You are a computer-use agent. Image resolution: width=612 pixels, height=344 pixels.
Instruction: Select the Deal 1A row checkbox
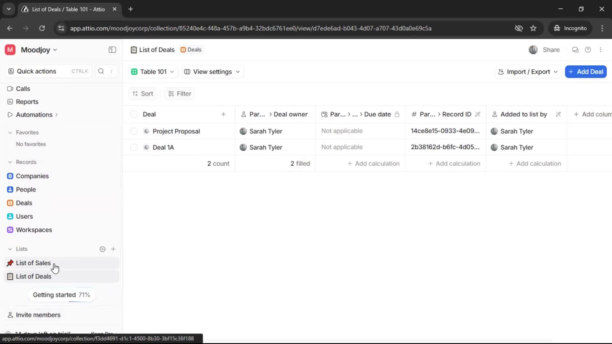134,147
